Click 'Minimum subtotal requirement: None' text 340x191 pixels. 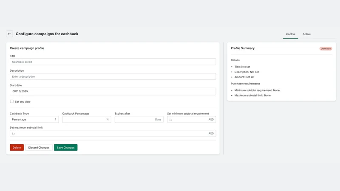pyautogui.click(x=257, y=90)
